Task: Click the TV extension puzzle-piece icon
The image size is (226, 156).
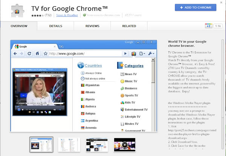Action: [x=18, y=11]
